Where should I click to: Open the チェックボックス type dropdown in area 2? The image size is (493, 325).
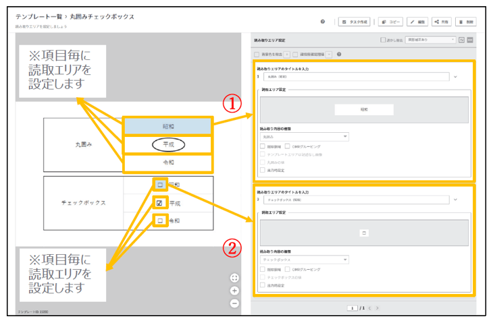[304, 259]
